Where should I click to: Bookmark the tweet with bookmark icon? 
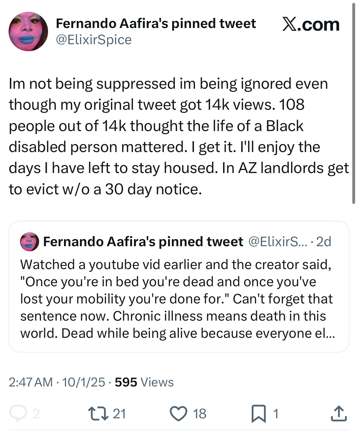click(258, 414)
